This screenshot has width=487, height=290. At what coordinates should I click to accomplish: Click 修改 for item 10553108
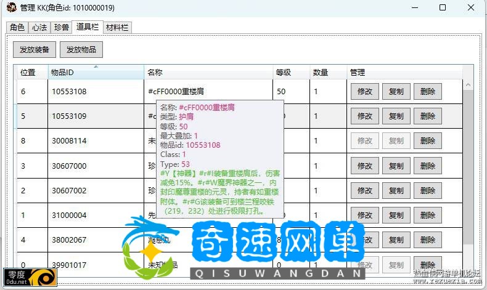[365, 92]
